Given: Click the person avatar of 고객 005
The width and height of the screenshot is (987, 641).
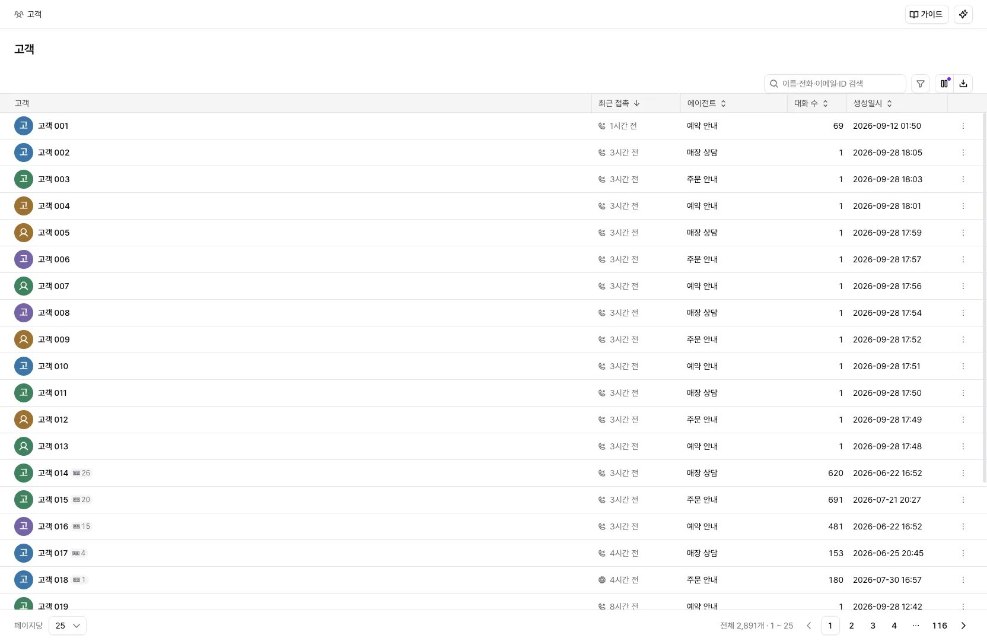Looking at the screenshot, I should point(24,233).
